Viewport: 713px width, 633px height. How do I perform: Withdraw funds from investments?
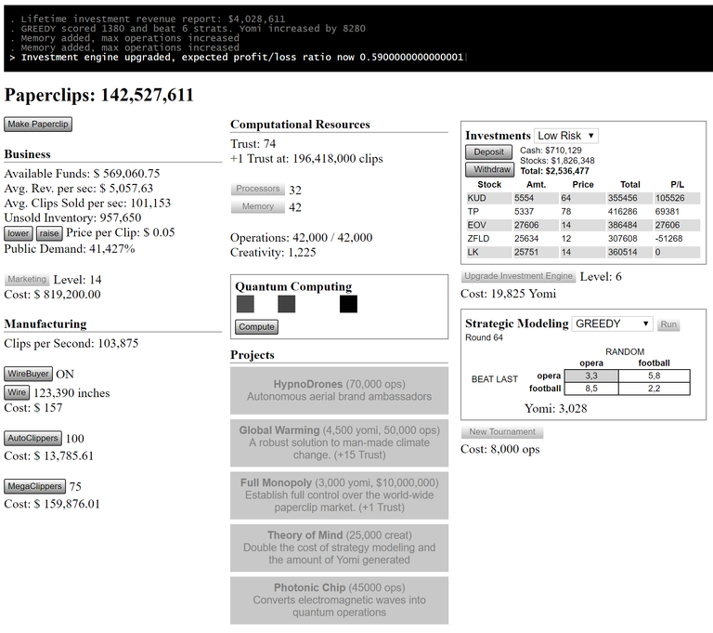pyautogui.click(x=490, y=169)
